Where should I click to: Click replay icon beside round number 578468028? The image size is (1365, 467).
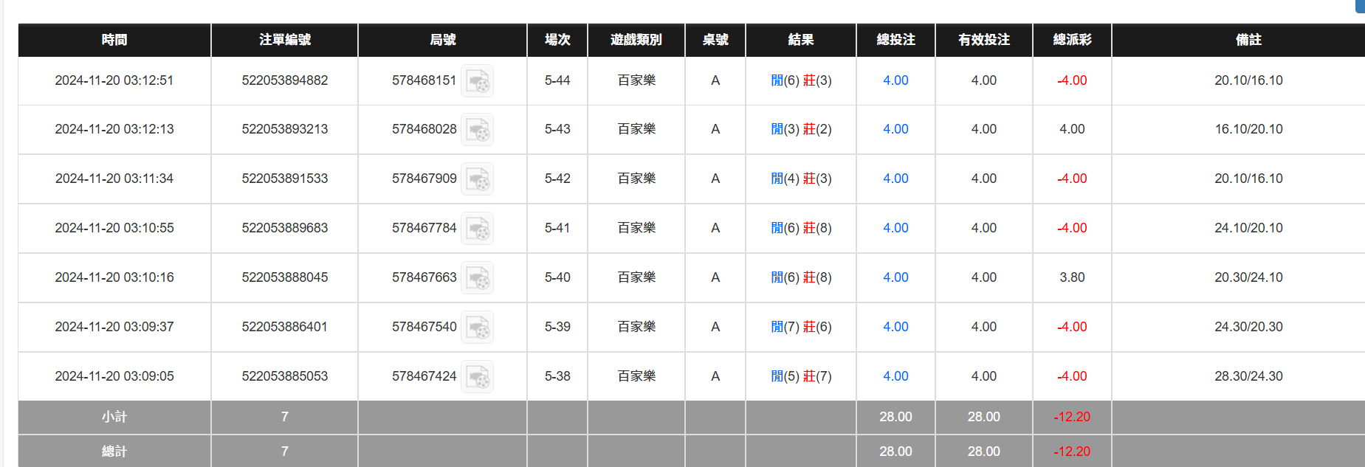pos(477,130)
